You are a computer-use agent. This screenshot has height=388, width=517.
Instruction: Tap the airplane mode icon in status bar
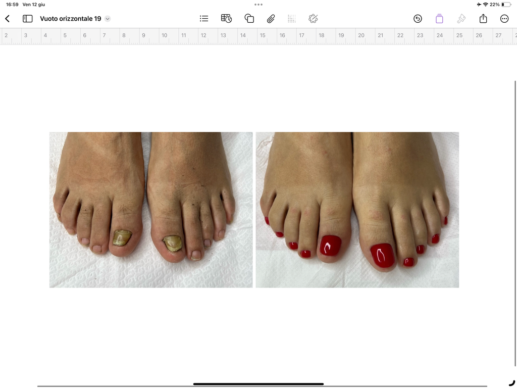tap(479, 5)
